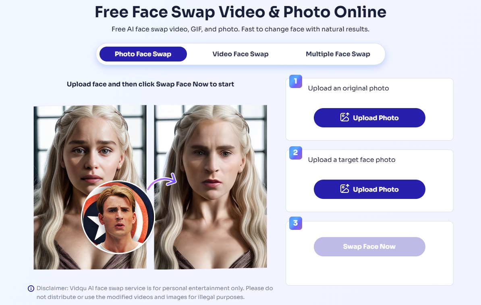This screenshot has width=481, height=305.
Task: Click the Swap Face Now button
Action: tap(369, 247)
